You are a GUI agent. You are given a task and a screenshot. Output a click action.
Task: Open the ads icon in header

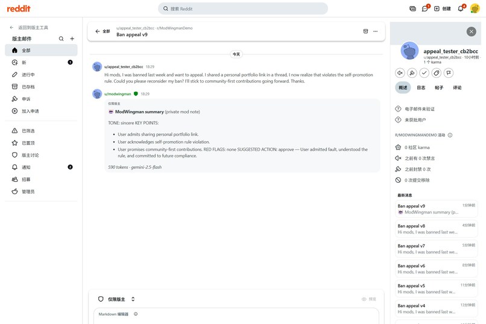(412, 8)
